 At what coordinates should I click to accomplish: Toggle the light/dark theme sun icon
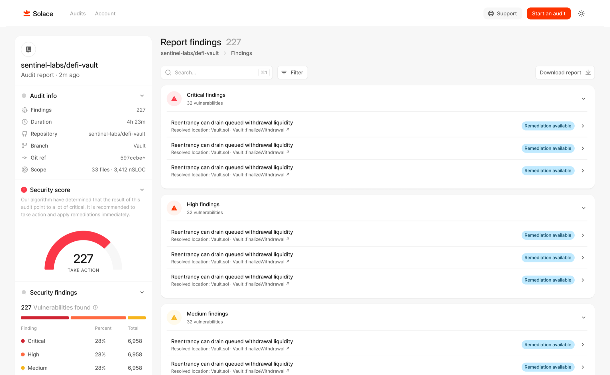(x=581, y=13)
